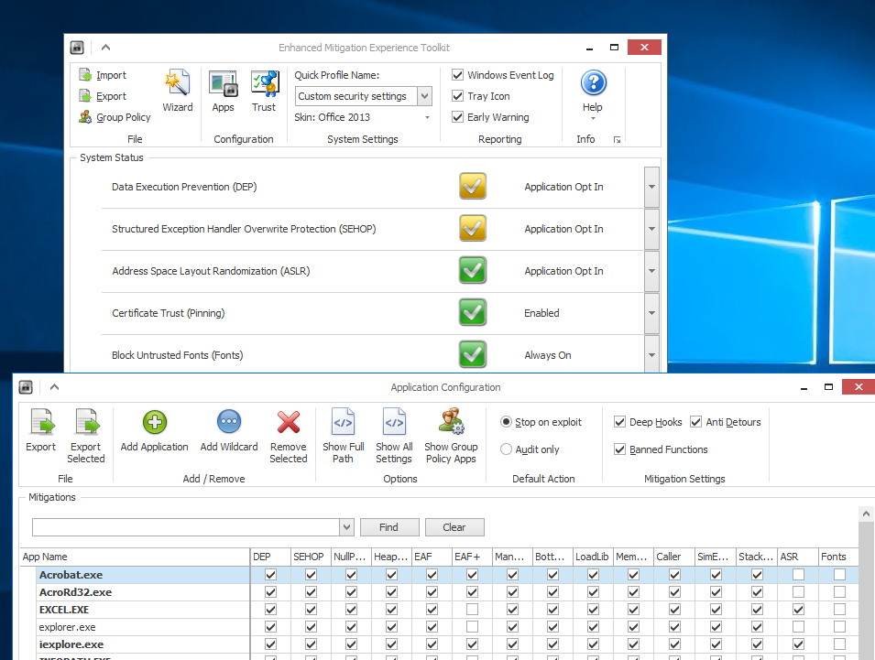
Task: Click Add Application green plus icon
Action: tap(155, 422)
